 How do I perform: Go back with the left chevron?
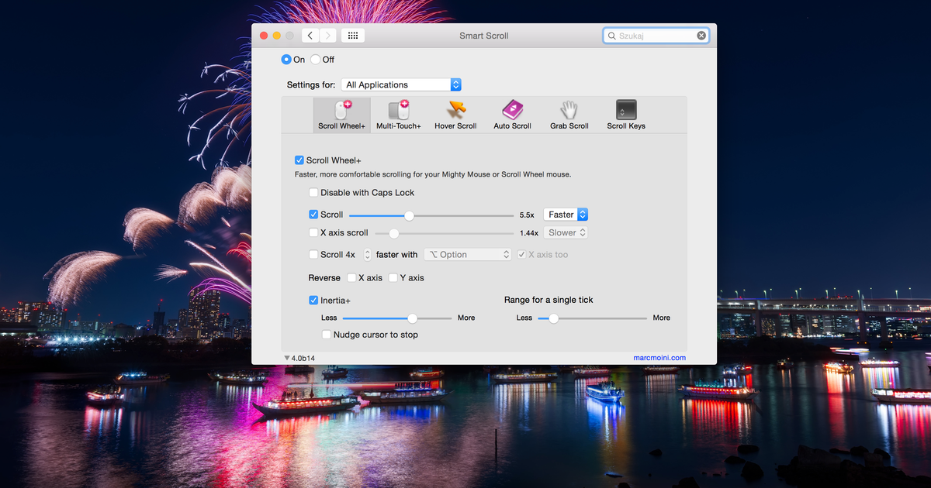pos(310,36)
